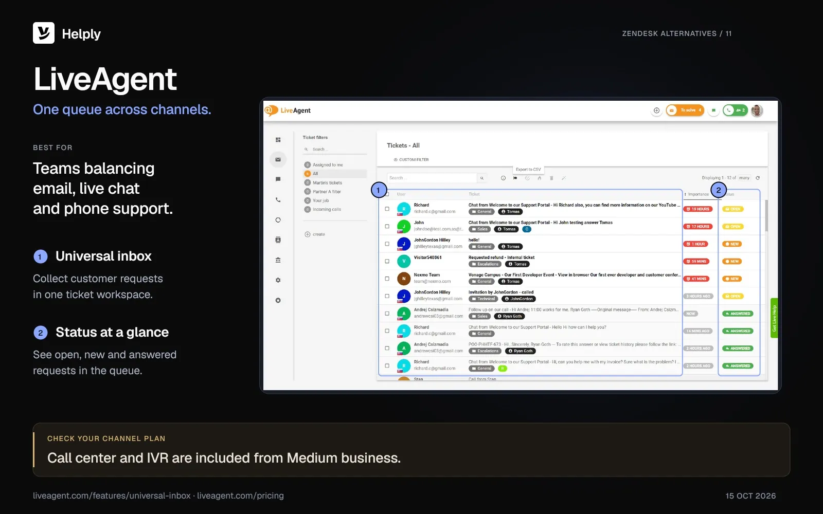Image resolution: width=823 pixels, height=514 pixels.
Task: Open the user avatar profile in header
Action: click(x=757, y=111)
